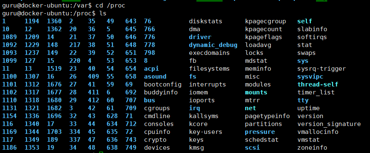Select the schedstat entry
This screenshot has height=153, width=370.
(262, 140)
